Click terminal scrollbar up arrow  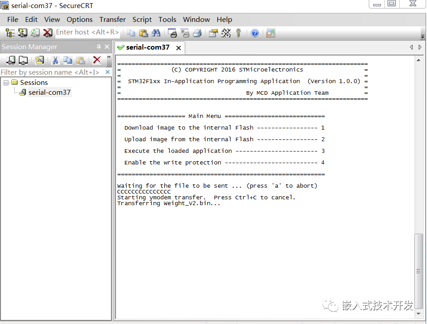point(418,60)
